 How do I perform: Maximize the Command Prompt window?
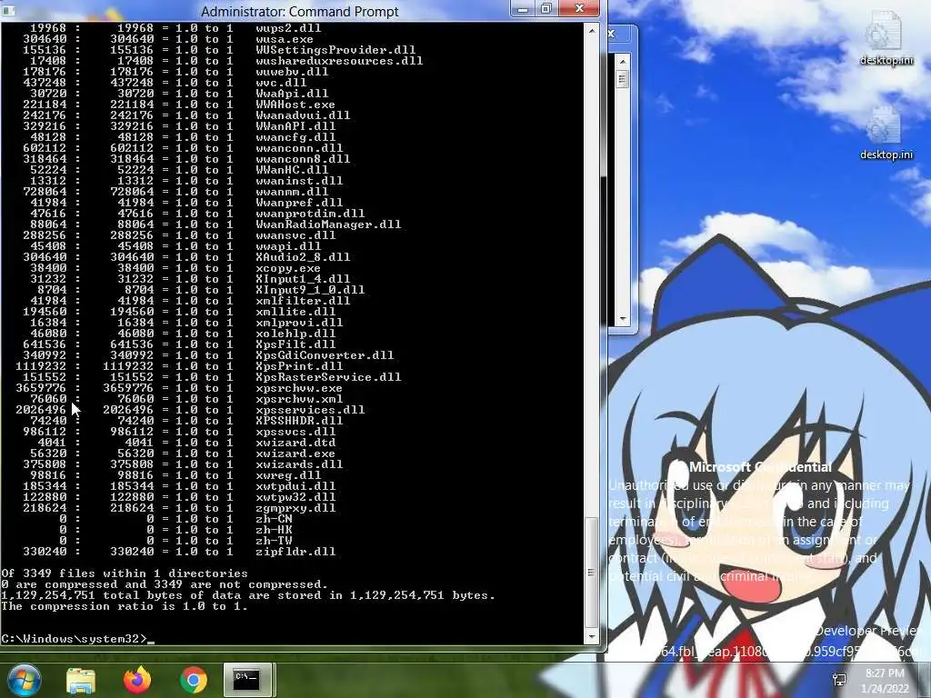tap(546, 8)
